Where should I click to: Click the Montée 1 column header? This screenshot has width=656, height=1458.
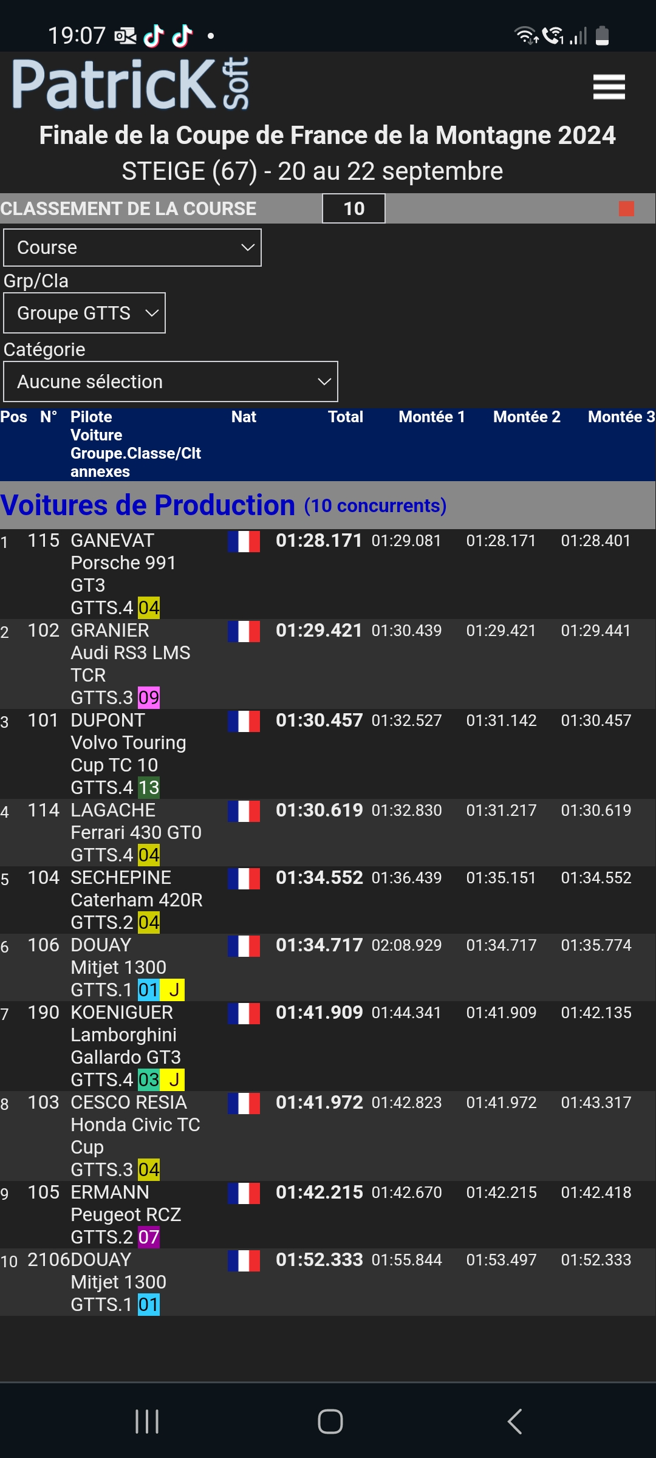431,417
